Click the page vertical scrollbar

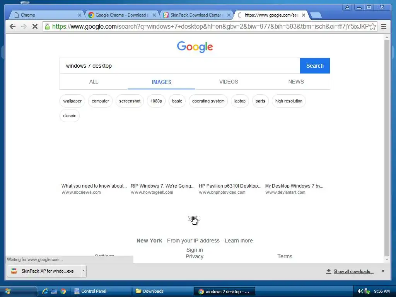(x=387, y=148)
